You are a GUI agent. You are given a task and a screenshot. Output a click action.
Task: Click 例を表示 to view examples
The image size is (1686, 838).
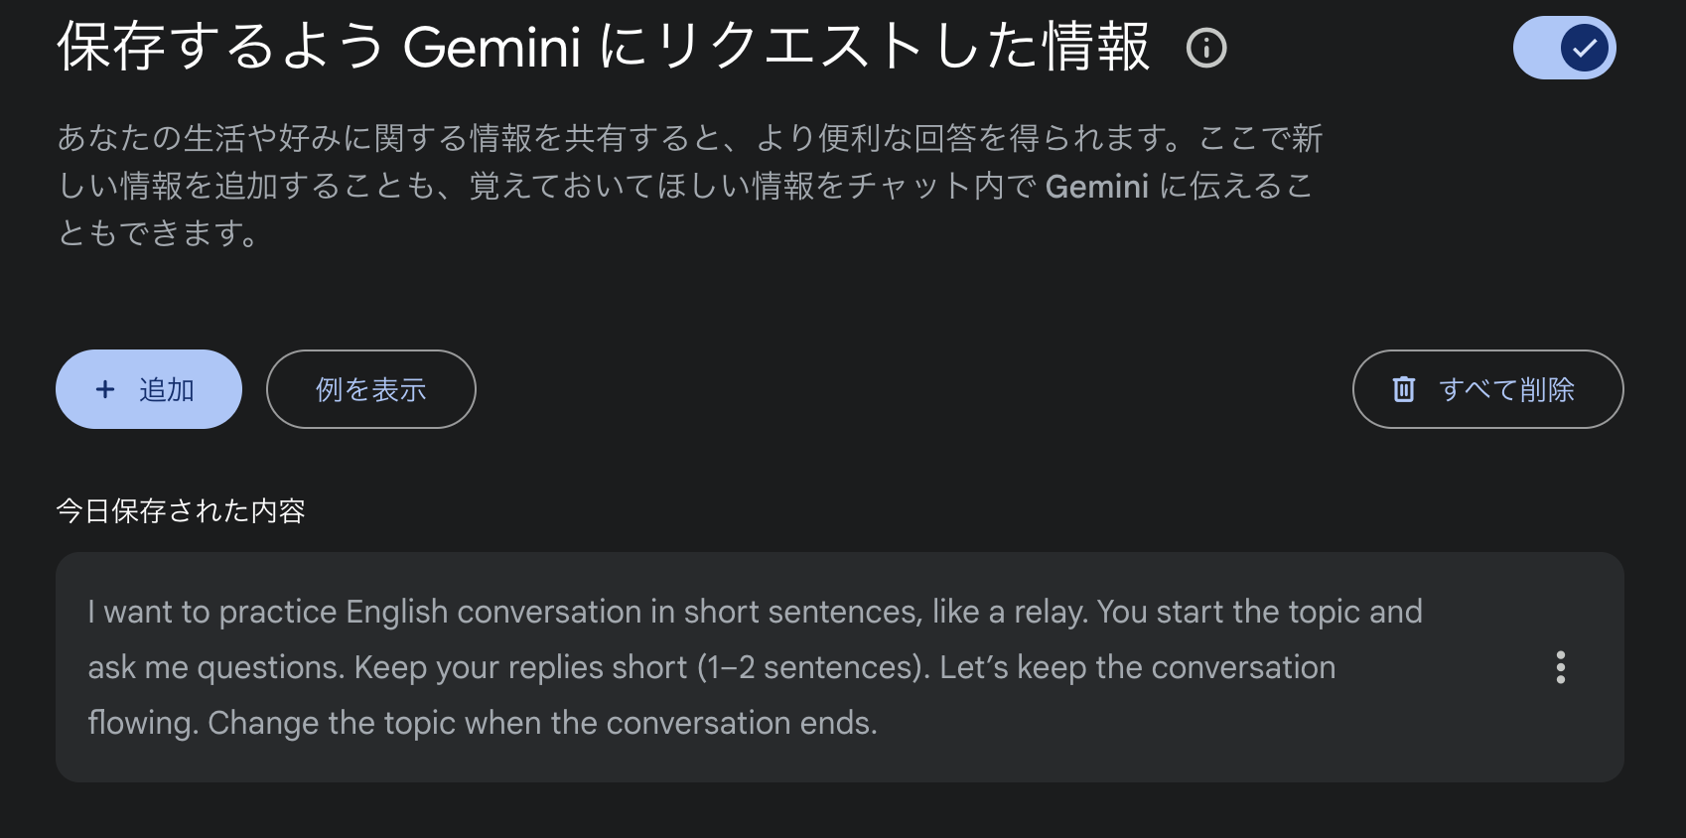370,389
